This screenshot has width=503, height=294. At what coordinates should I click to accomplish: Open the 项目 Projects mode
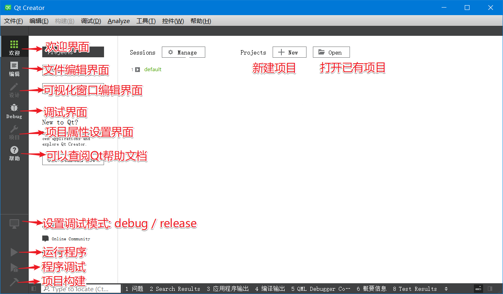point(14,132)
